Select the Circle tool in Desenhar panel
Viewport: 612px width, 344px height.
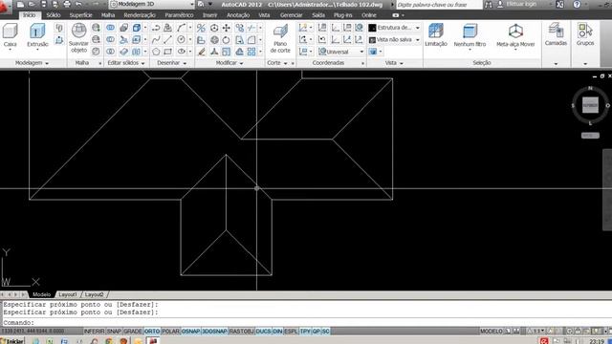click(181, 40)
